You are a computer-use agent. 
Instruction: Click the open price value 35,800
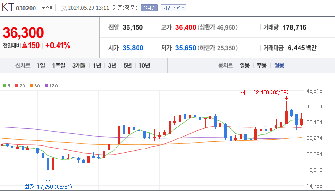pyautogui.click(x=133, y=48)
